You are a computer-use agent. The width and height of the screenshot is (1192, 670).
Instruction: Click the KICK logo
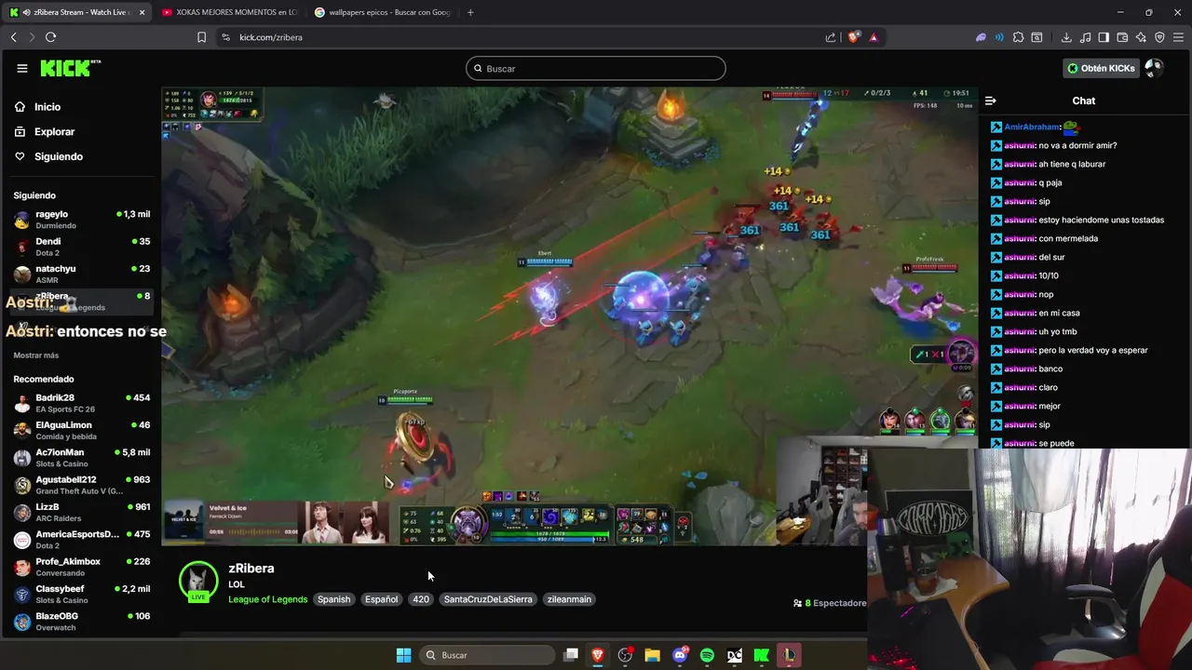(70, 68)
